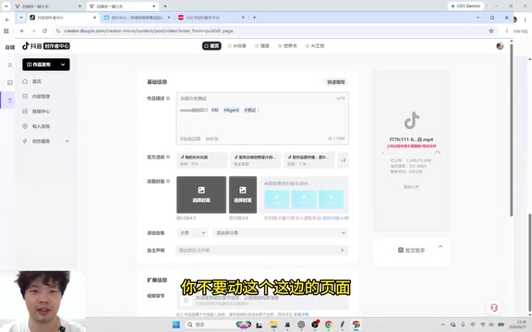Open the 发文助手 panel

[x=411, y=250]
